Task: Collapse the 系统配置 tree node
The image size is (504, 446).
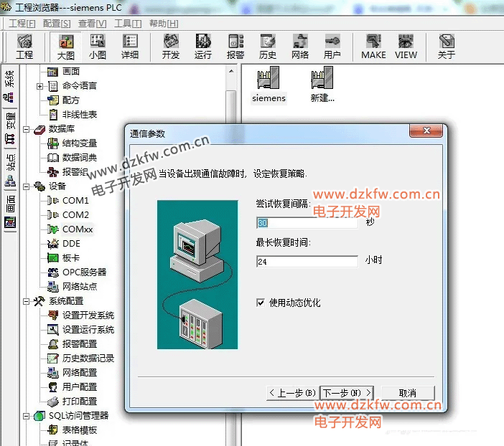Action: point(27,301)
